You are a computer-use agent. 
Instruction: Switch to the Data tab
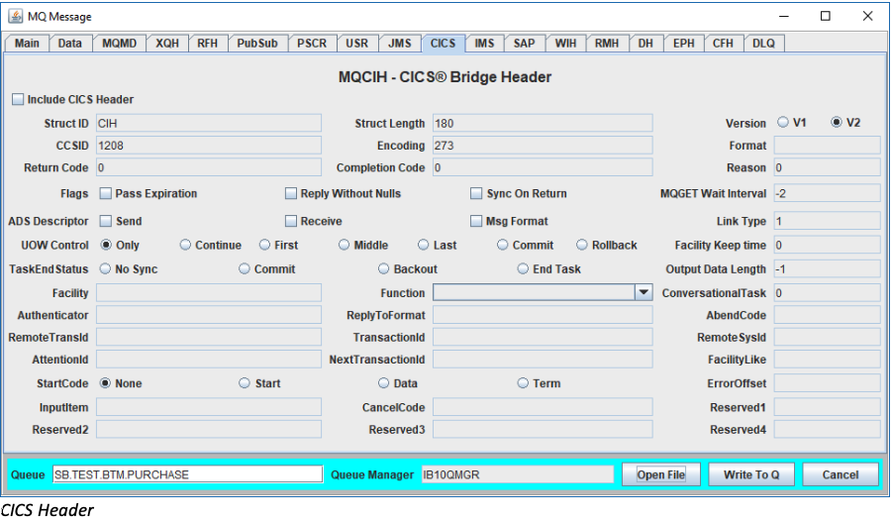pos(70,44)
